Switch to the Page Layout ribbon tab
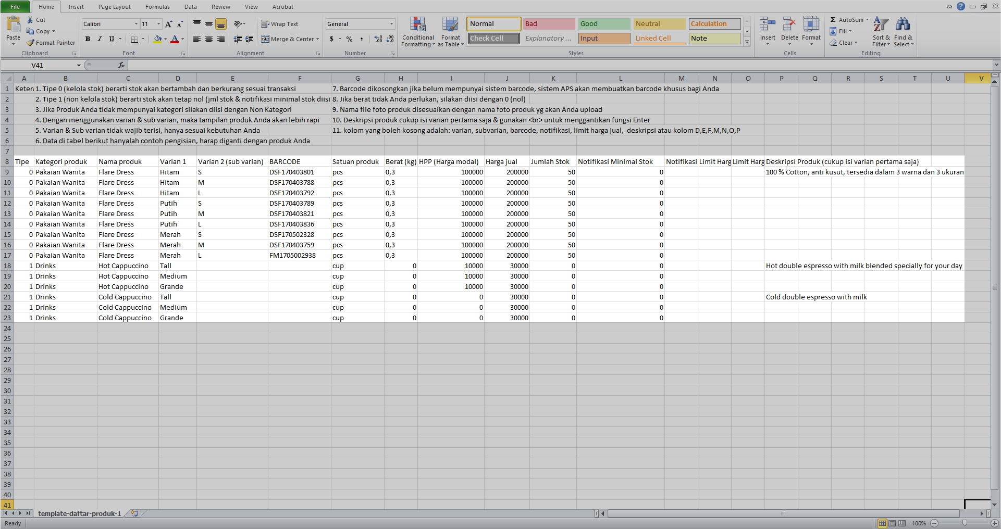This screenshot has height=529, width=1001. (114, 7)
